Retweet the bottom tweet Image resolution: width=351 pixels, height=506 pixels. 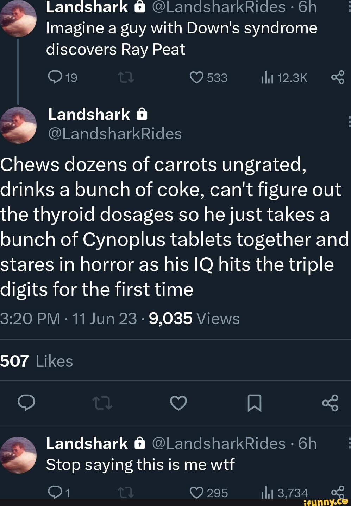[126, 492]
